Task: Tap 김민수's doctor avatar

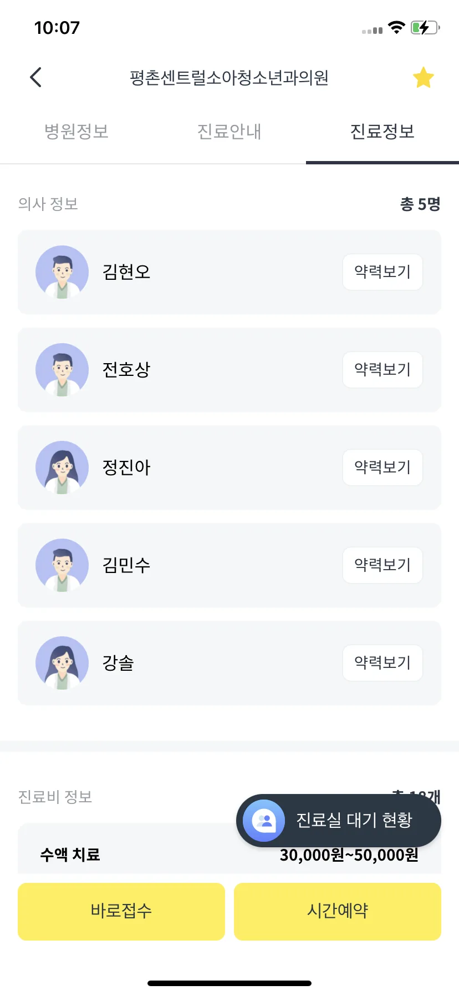Action: pos(62,565)
